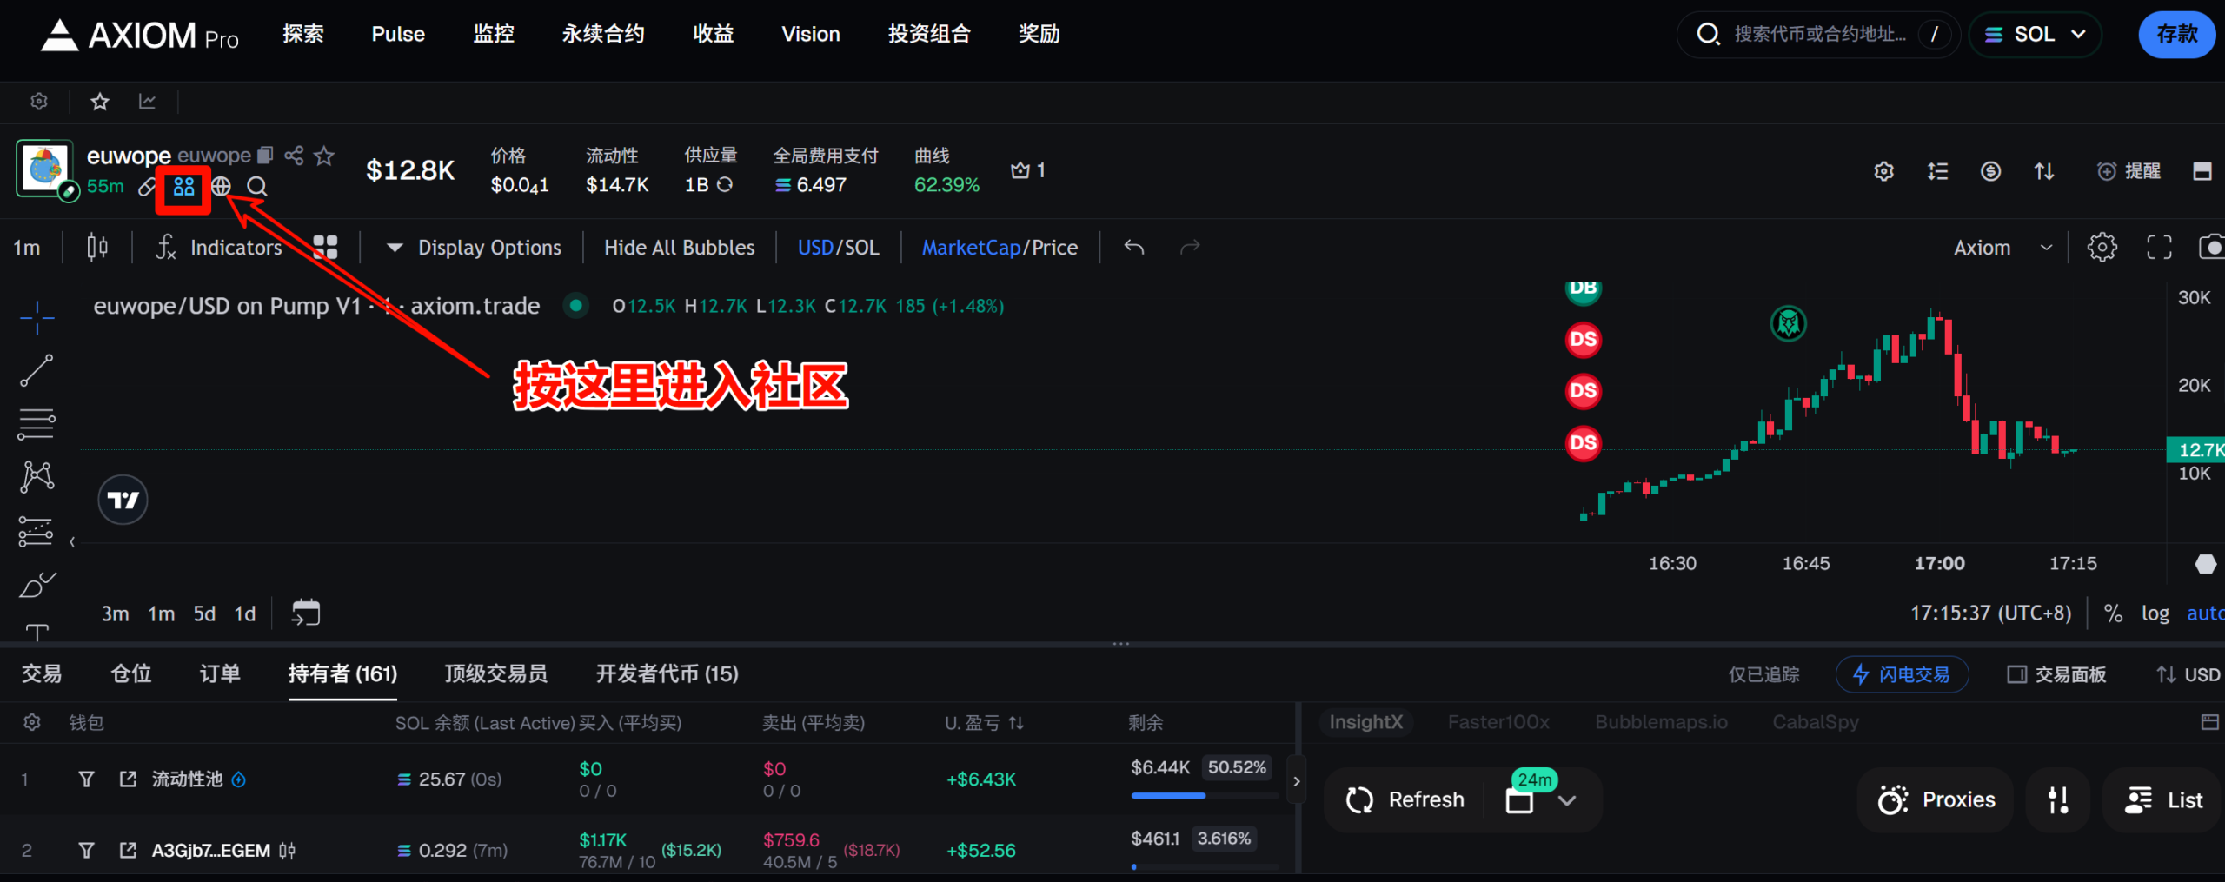Open the Pulse menu item
Image resolution: width=2225 pixels, height=882 pixels.
[x=398, y=34]
